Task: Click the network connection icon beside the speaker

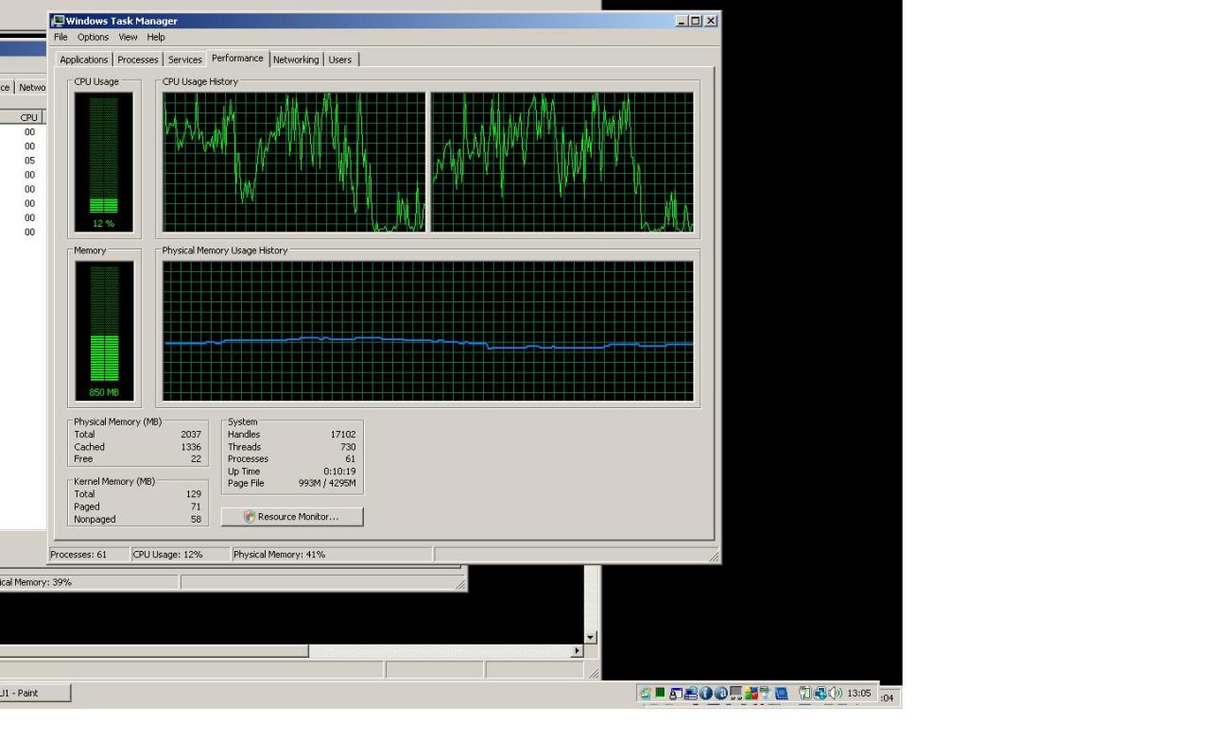Action: coord(821,693)
